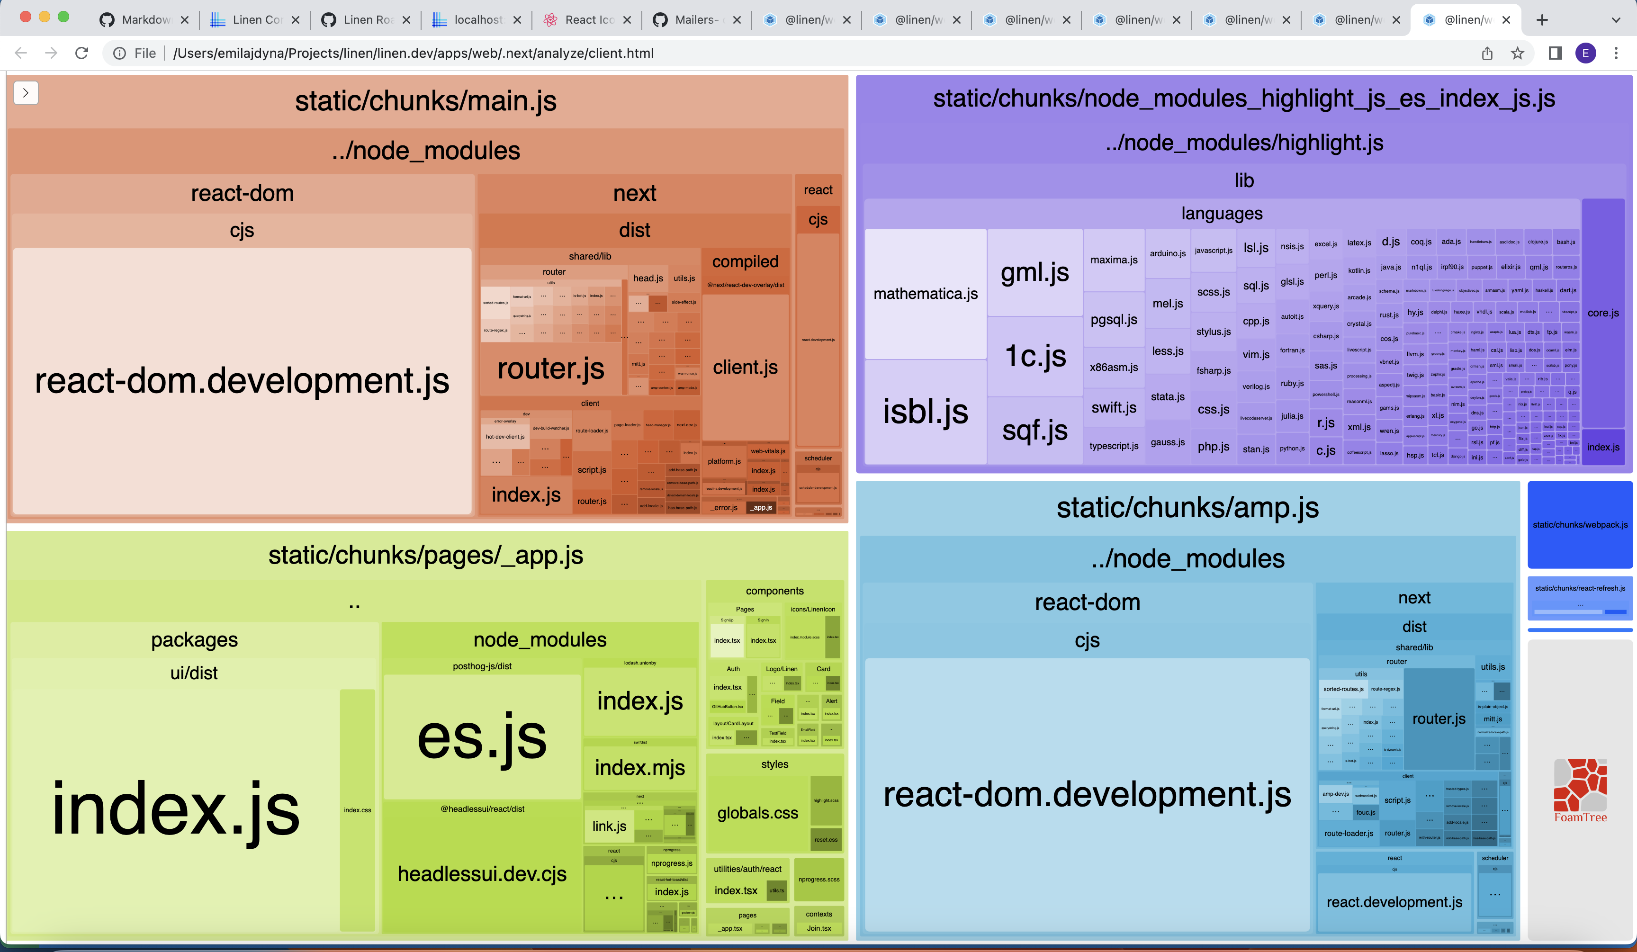This screenshot has height=952, width=1637.
Task: Click the site info icon next to File
Action: [119, 53]
